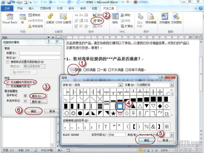
Task: Enable 使用样式设置内容的格式 checkbox
Action: 8,62
